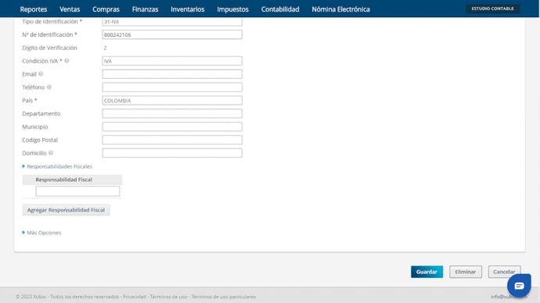Open the chat support bubble icon

[x=519, y=286]
